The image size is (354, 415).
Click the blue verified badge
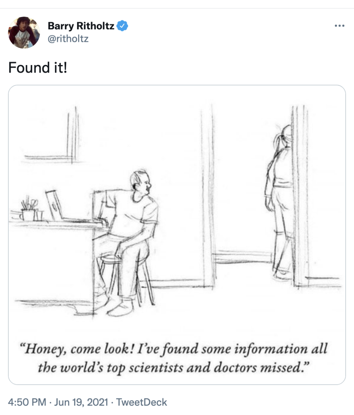122,26
